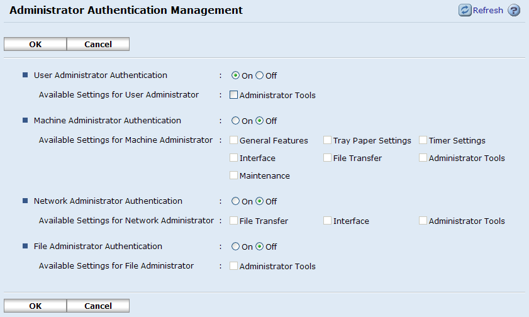Turn off User Administrator Authentication
Viewport: 529px width, 317px height.
259,75
